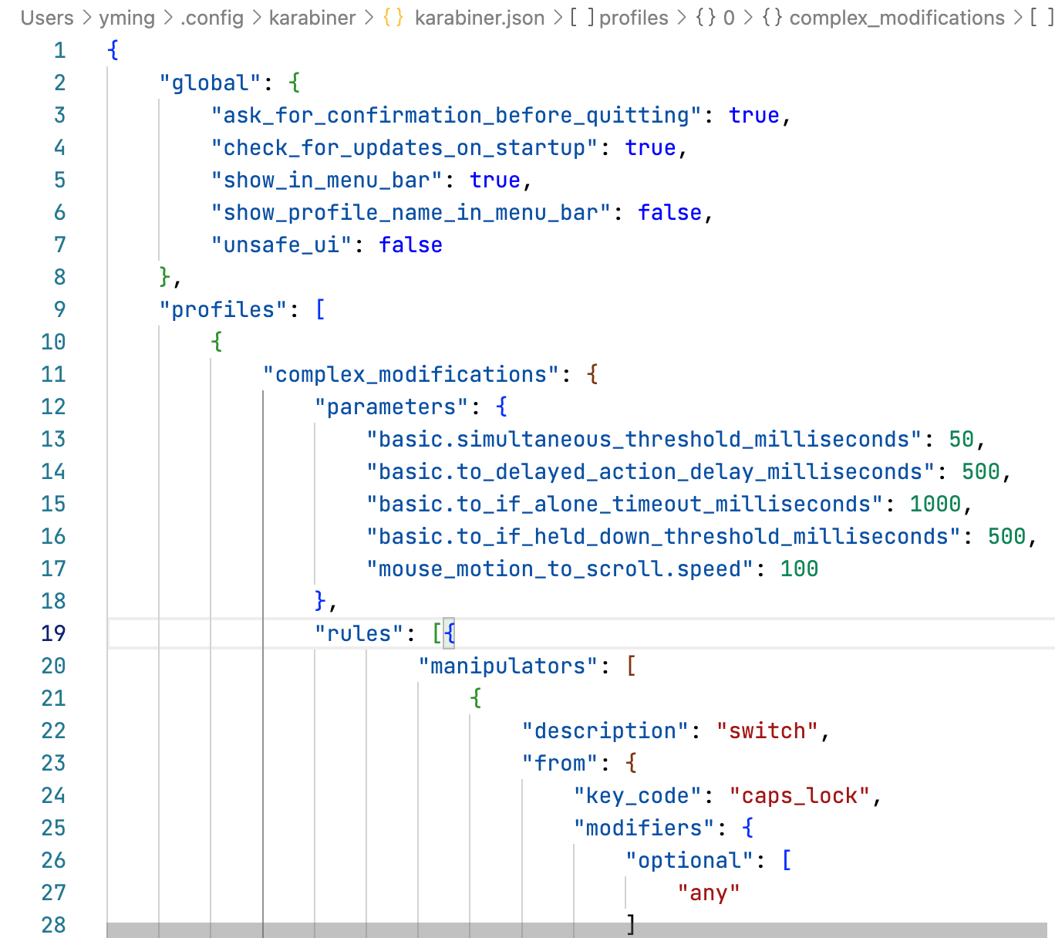Click the value 50 on line 13
The height and width of the screenshot is (938, 1055).
coord(962,439)
